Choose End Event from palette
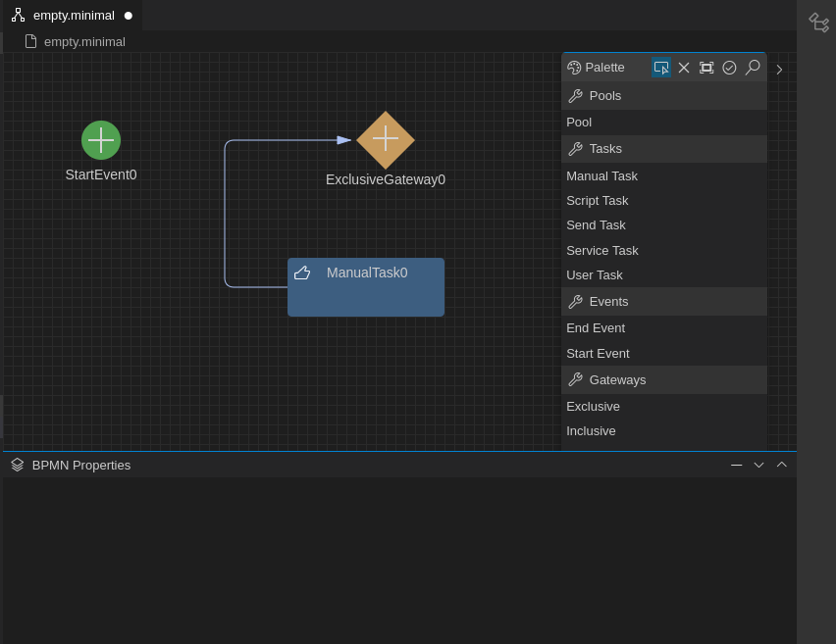This screenshot has height=644, width=836. [664, 328]
